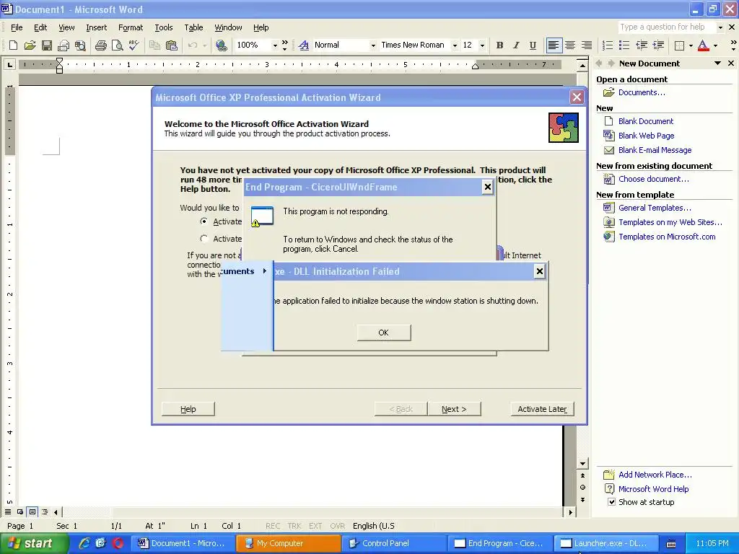
Task: Click in the Type a question for help box
Action: [666, 27]
